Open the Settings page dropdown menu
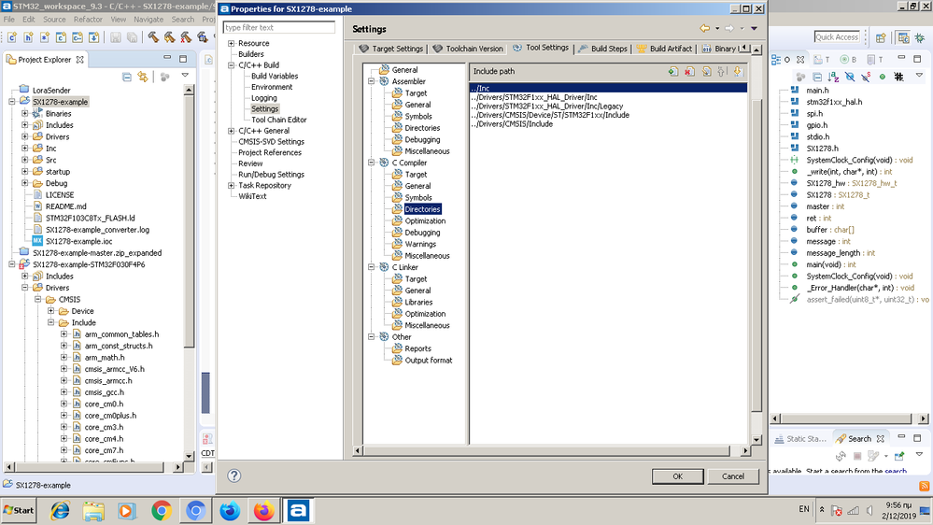The height and width of the screenshot is (525, 933). point(754,29)
